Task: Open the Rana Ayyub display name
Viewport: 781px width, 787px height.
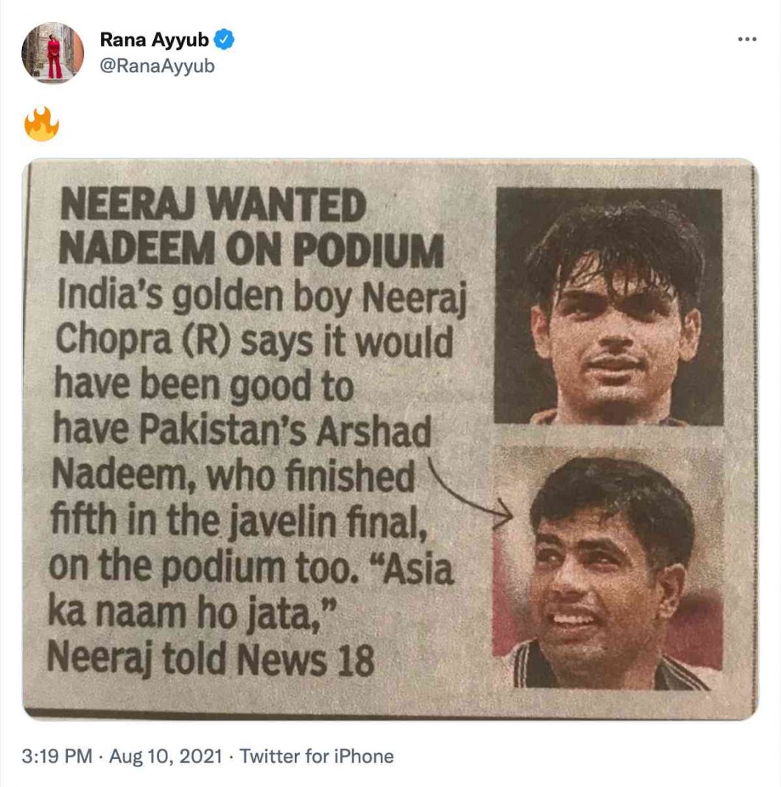Action: click(154, 41)
